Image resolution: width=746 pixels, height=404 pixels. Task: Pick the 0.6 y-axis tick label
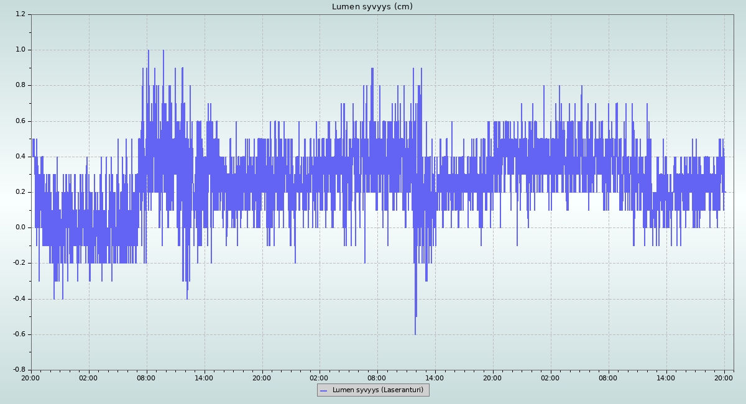click(20, 121)
